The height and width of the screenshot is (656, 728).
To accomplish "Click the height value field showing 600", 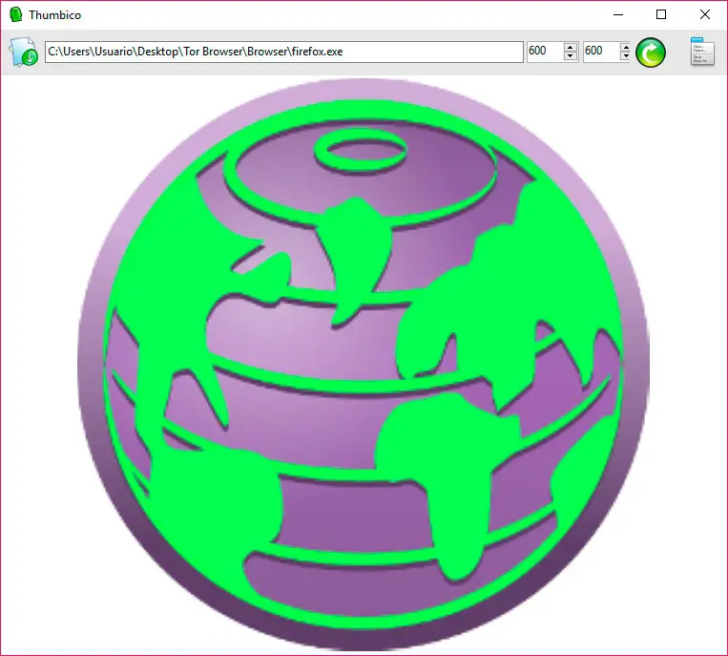I will click(x=601, y=52).
